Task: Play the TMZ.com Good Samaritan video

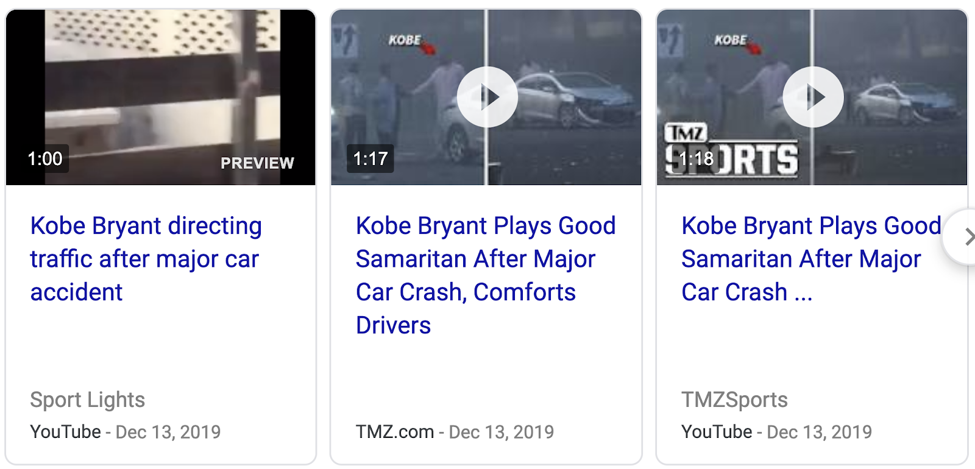Action: click(487, 97)
